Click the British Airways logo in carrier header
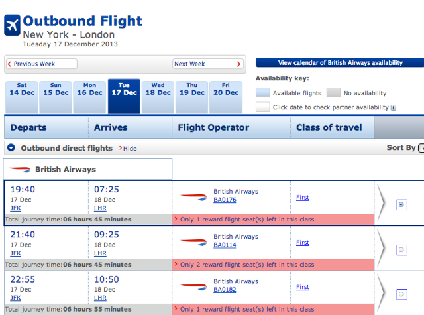The height and width of the screenshot is (315, 424). tap(20, 170)
